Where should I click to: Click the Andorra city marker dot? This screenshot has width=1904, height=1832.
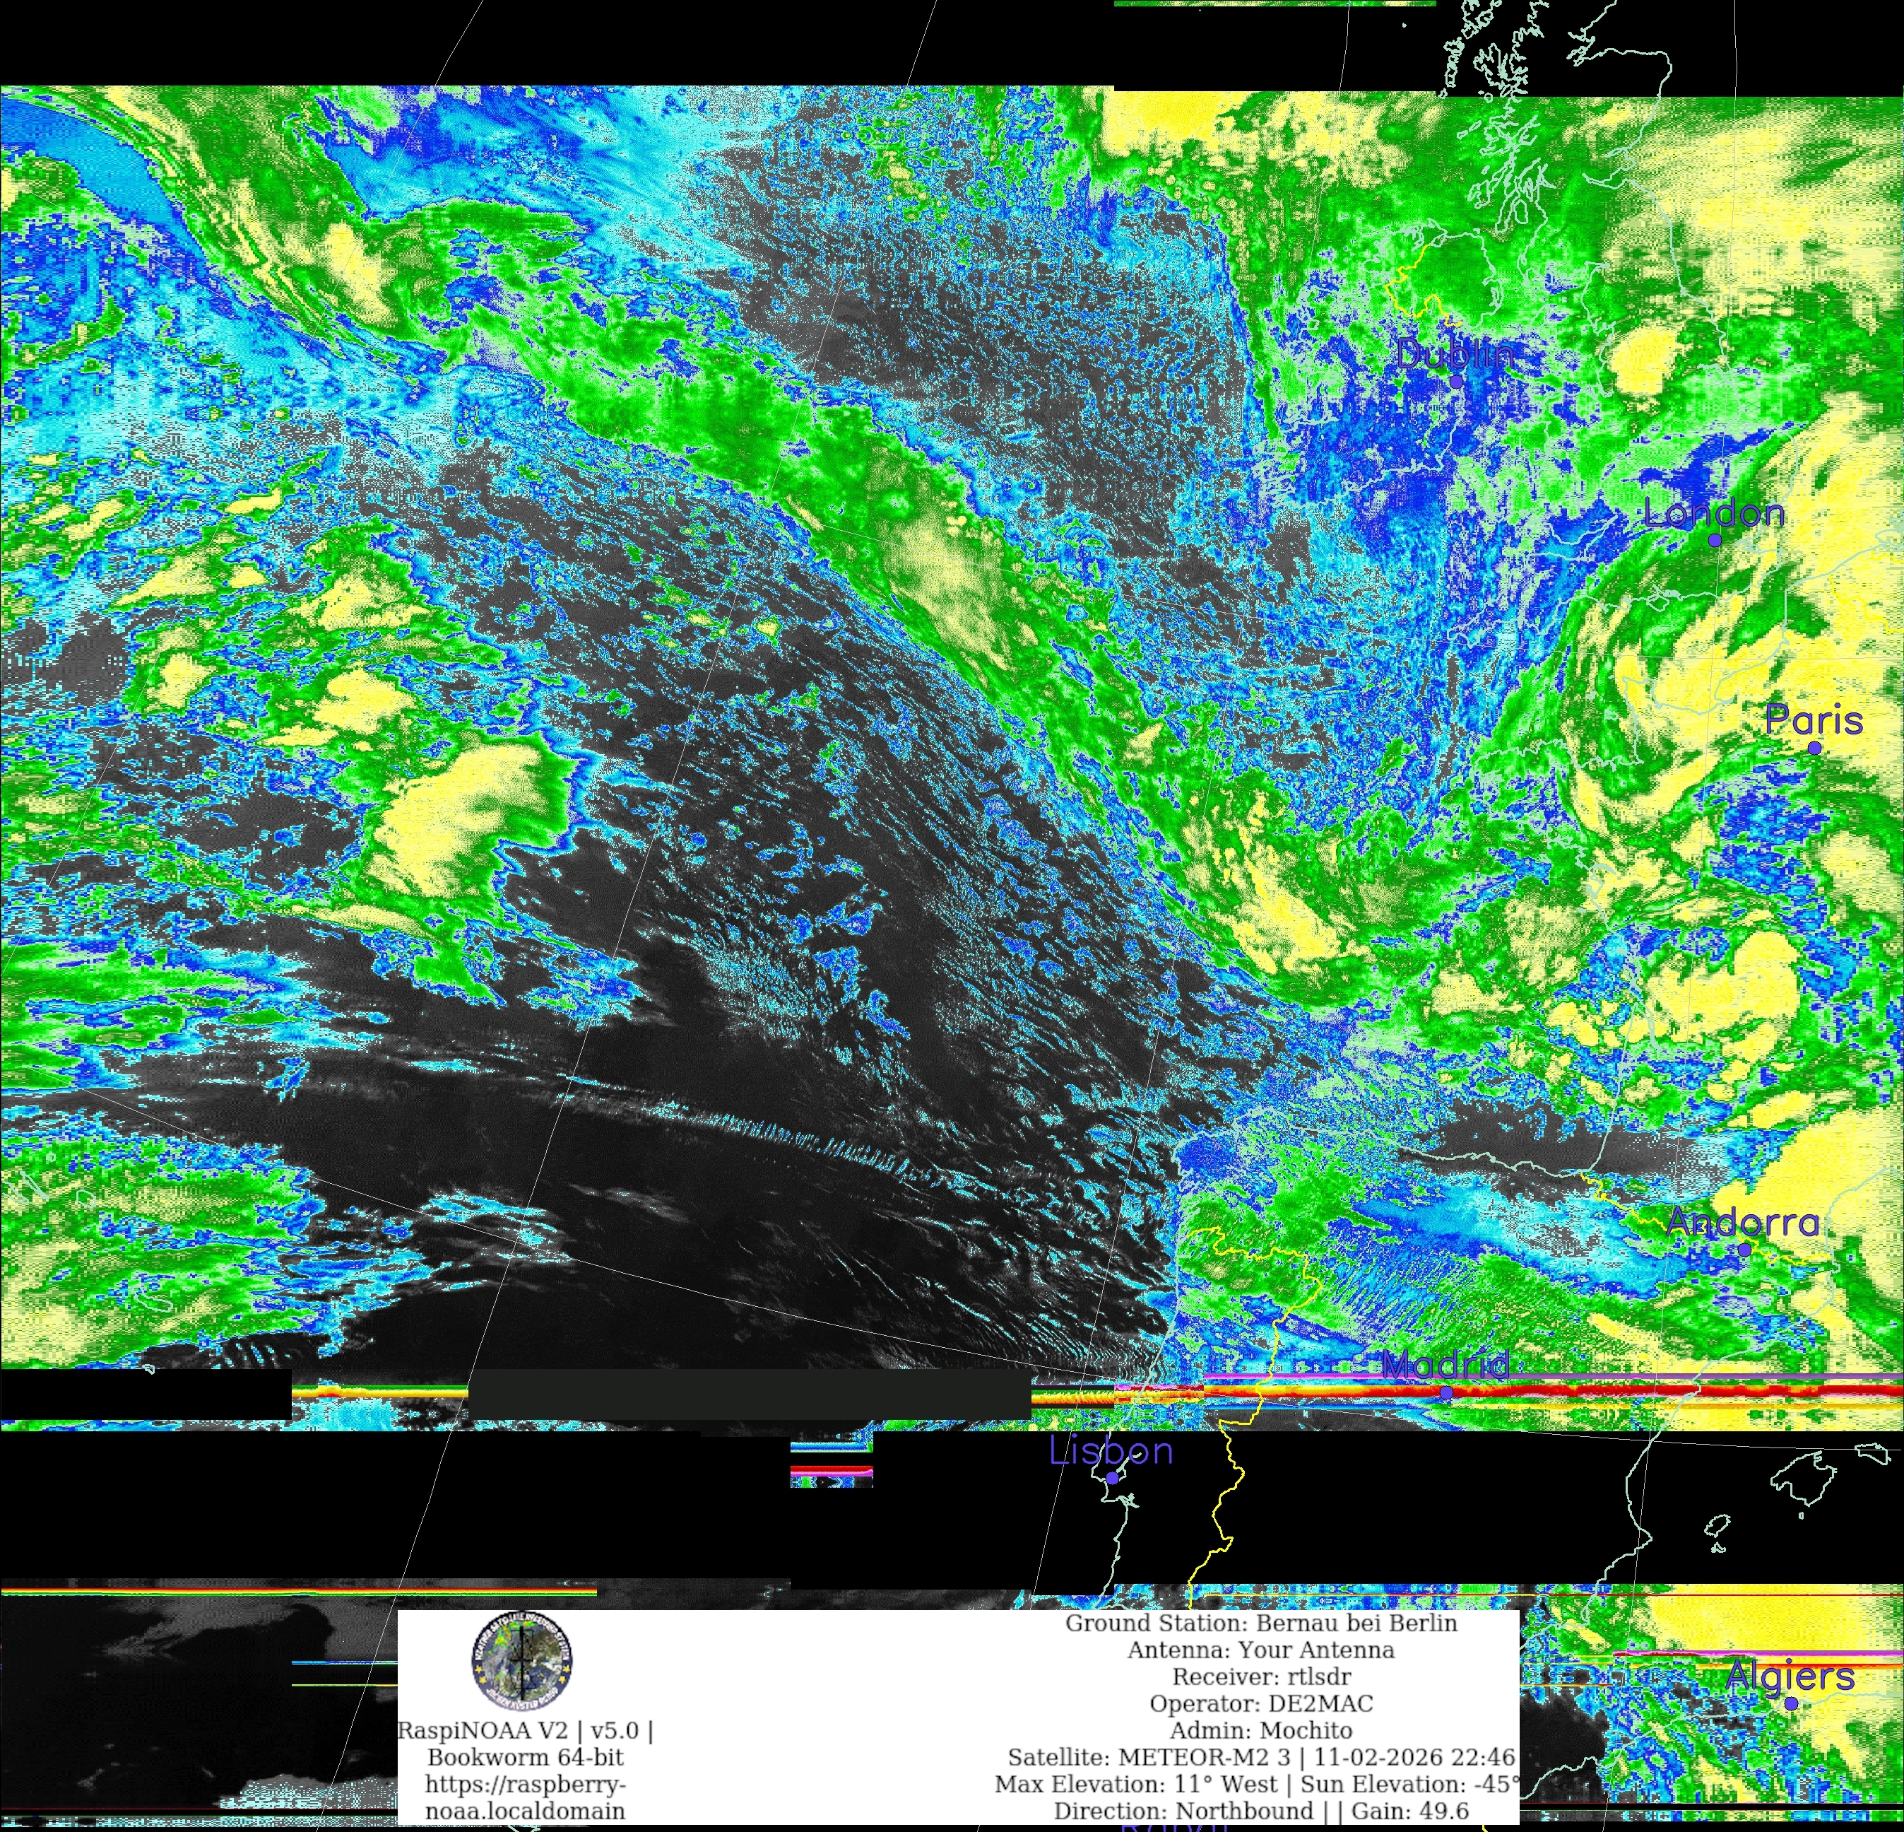[x=1745, y=1250]
